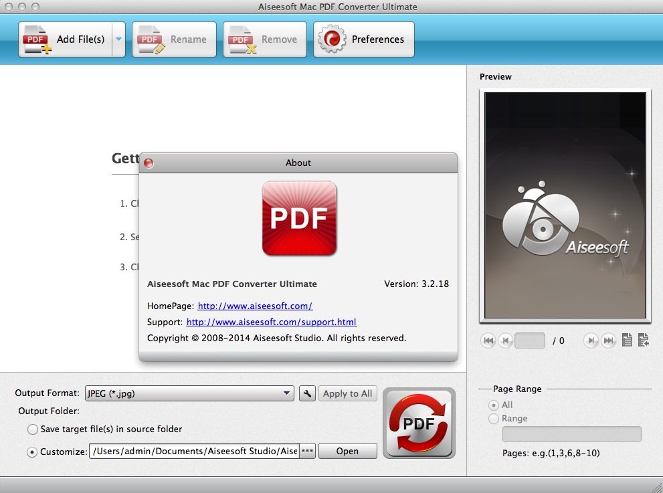This screenshot has height=493, width=663.
Task: Click the Aiseesoft Mac PDF Converter Ultimate name in About
Action: [x=231, y=284]
